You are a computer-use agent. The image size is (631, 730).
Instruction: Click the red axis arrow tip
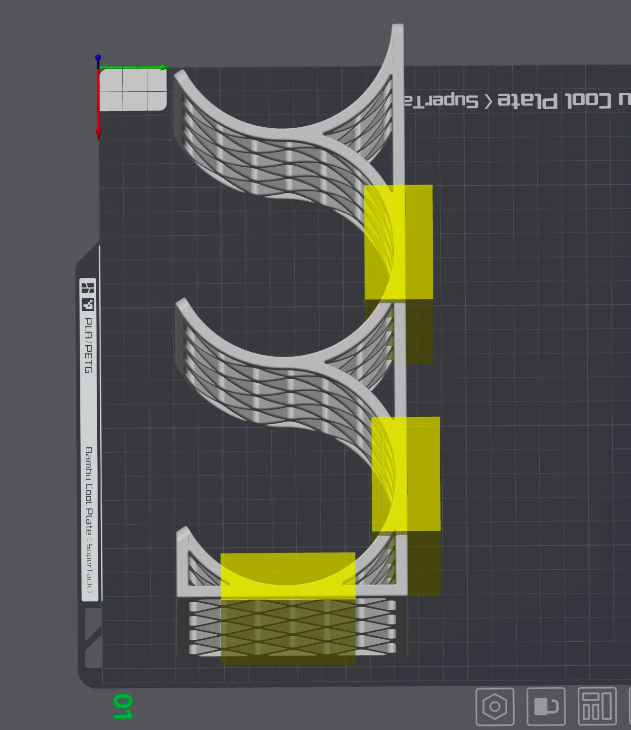pos(99,134)
